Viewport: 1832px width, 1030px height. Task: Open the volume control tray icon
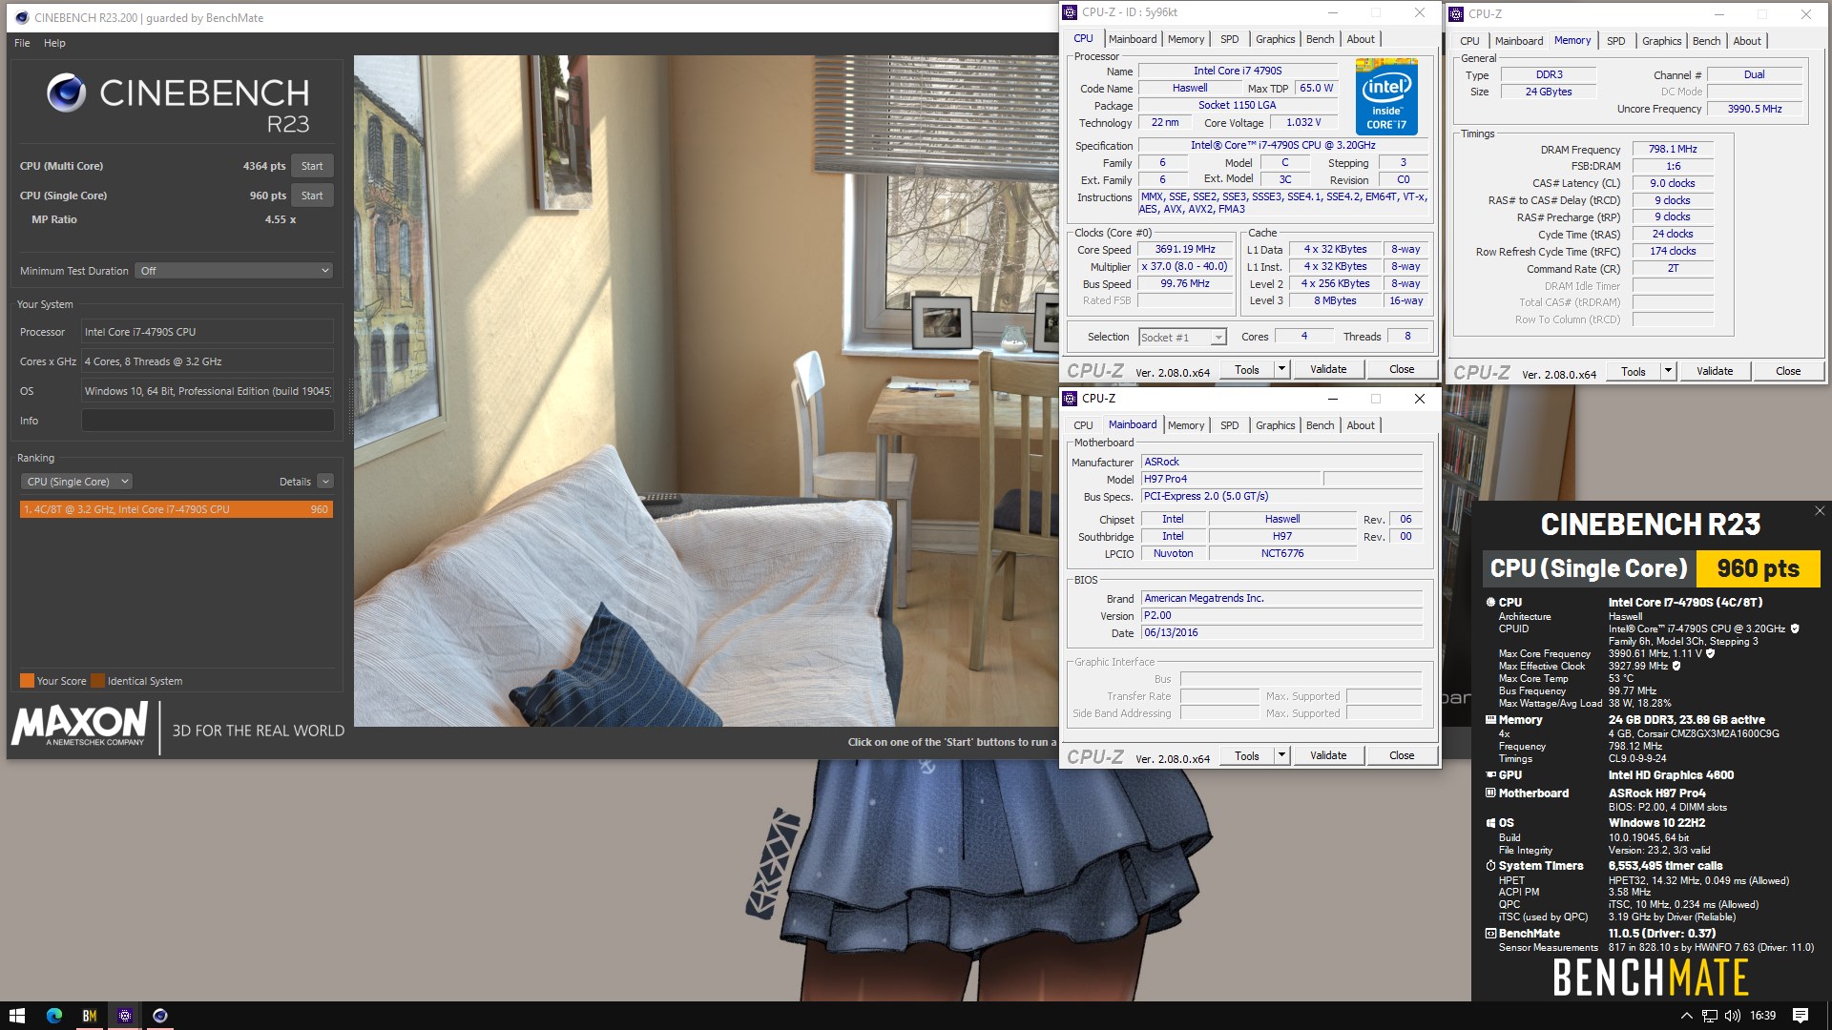coord(1733,1016)
